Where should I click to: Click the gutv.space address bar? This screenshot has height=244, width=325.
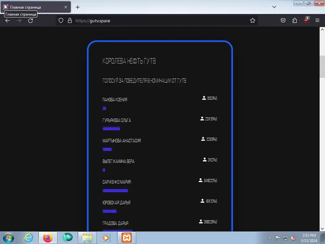click(x=157, y=21)
